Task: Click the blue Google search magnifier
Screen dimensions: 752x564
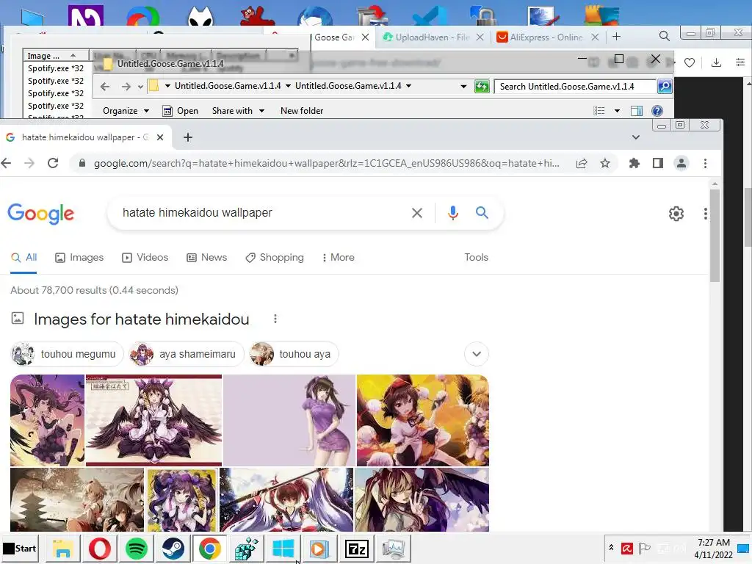Action: pyautogui.click(x=482, y=212)
